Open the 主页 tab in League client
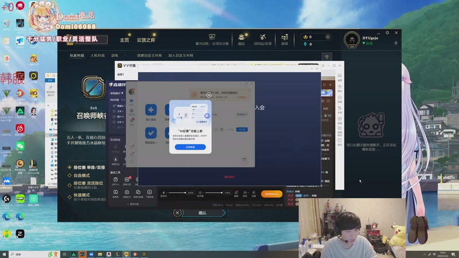Viewport: 459px width, 258px height. [x=124, y=40]
